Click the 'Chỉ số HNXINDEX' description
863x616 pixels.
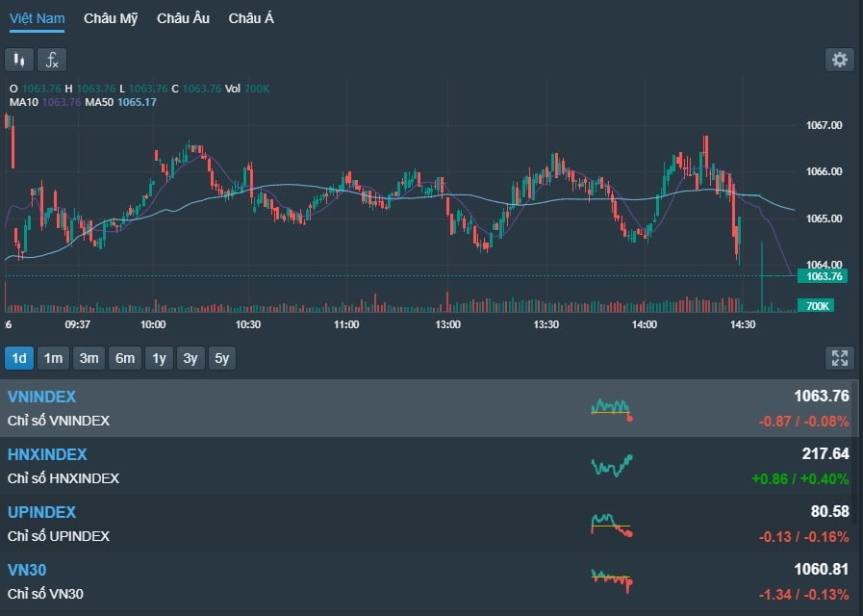tap(63, 478)
